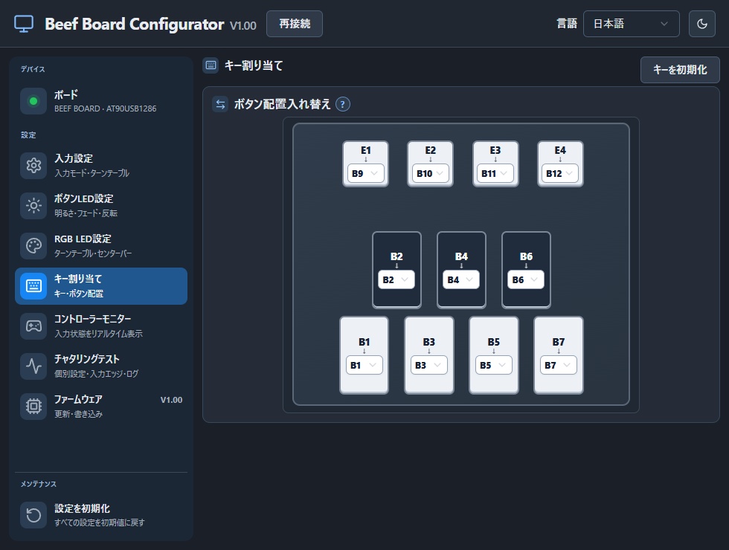Click the green board connection status icon
This screenshot has width=729, height=550.
[x=33, y=101]
